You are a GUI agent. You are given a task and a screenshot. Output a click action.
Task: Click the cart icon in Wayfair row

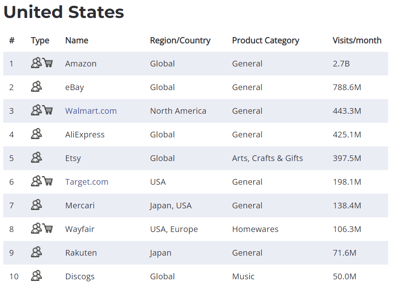[x=48, y=228]
